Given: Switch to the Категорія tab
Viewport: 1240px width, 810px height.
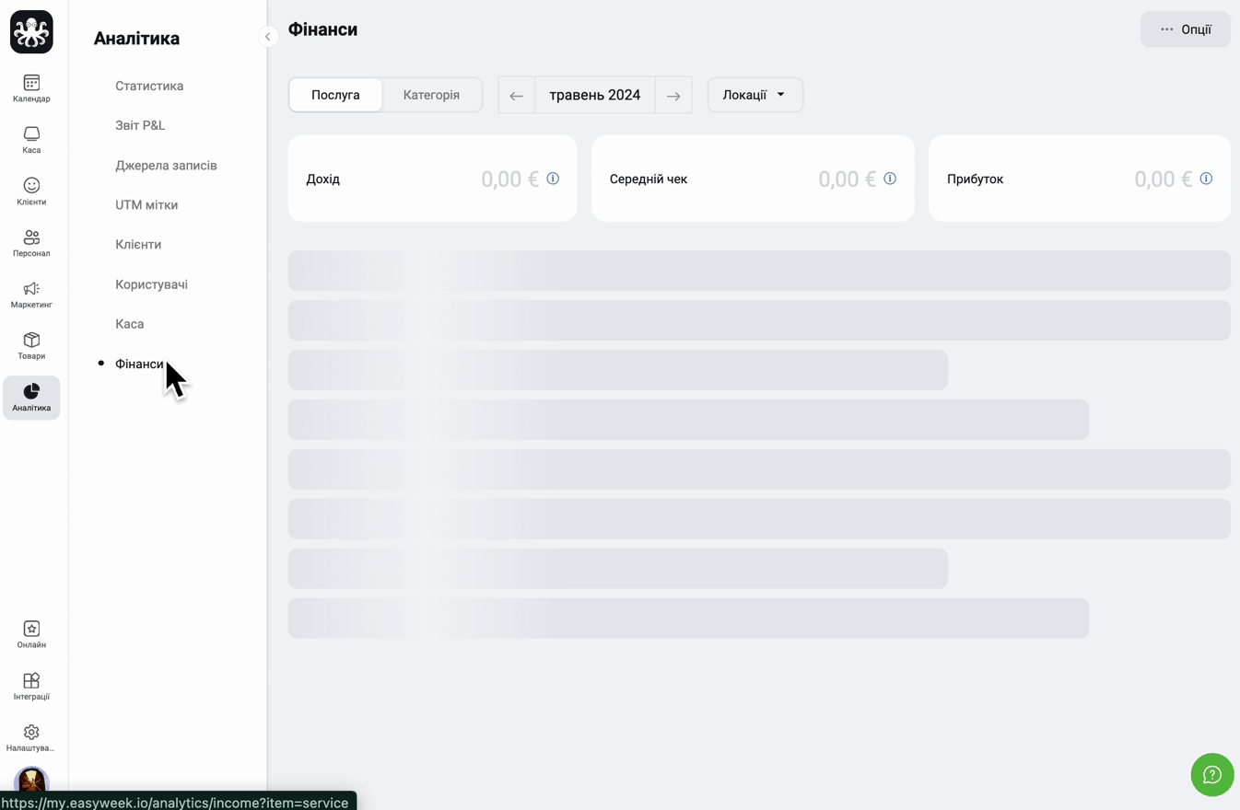Looking at the screenshot, I should pos(431,95).
